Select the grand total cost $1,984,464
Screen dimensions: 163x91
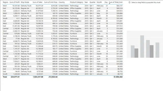[118, 77]
